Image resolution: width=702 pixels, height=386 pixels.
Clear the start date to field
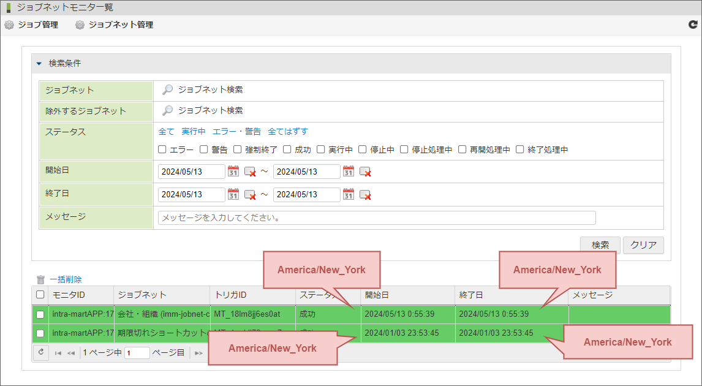point(365,172)
